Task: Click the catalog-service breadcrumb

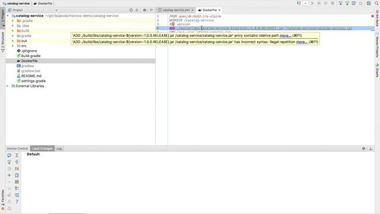Action: pyautogui.click(x=17, y=4)
